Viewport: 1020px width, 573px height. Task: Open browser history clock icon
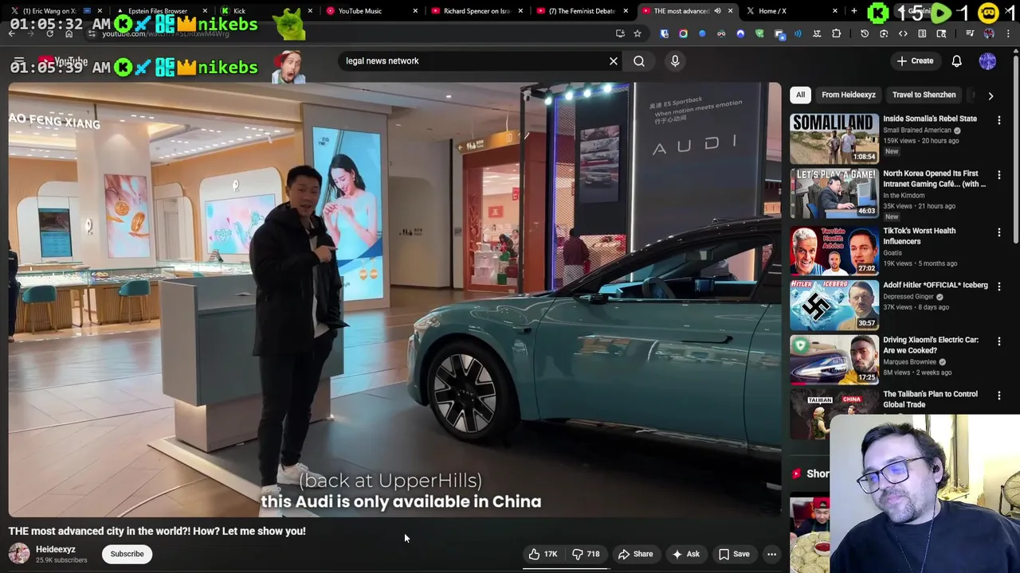click(x=865, y=33)
